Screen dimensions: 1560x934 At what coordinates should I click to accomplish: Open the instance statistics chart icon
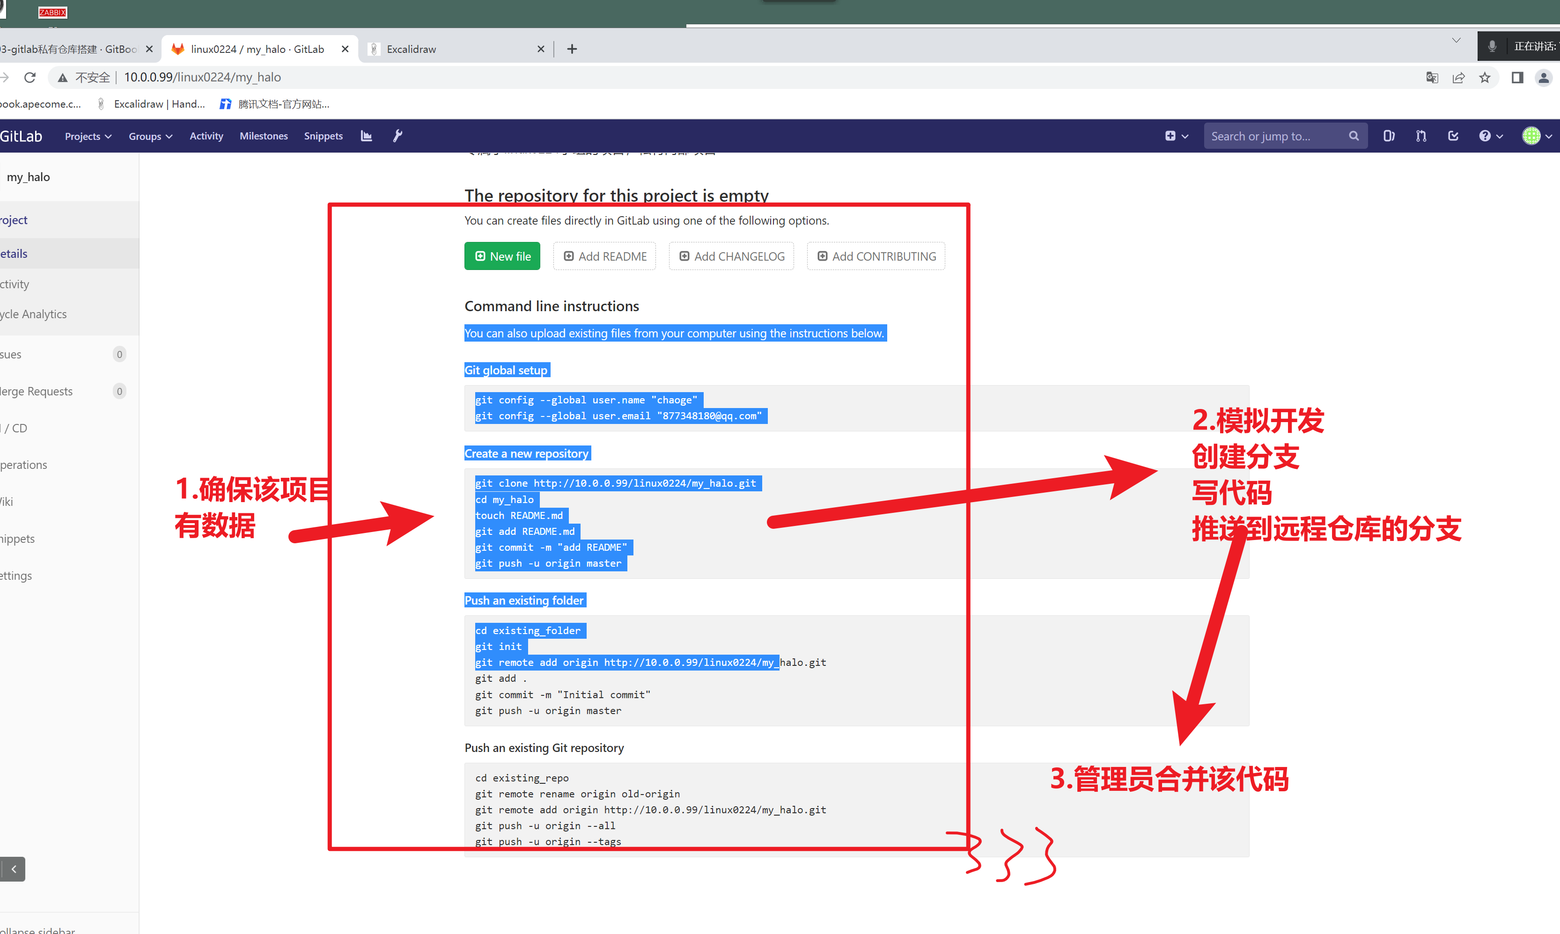pos(367,136)
